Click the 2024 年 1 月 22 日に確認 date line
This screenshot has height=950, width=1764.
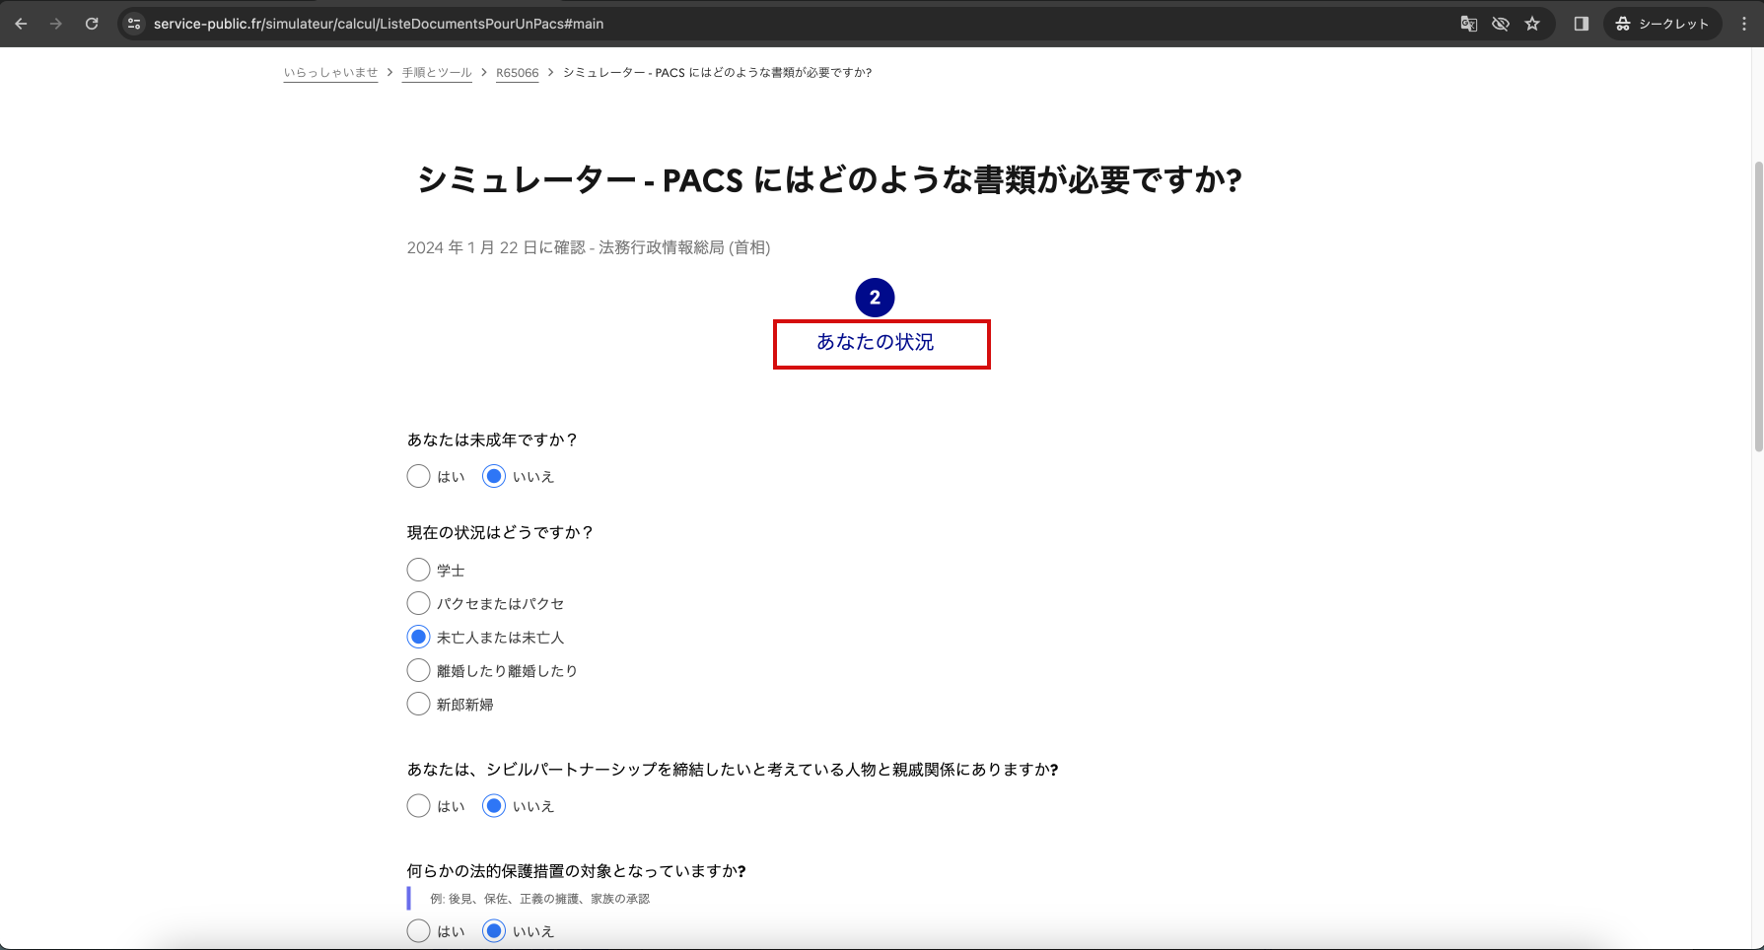589,247
